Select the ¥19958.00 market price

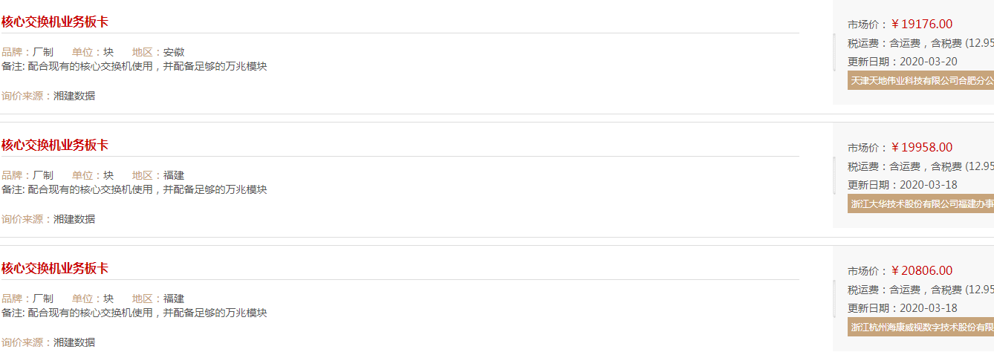point(922,147)
